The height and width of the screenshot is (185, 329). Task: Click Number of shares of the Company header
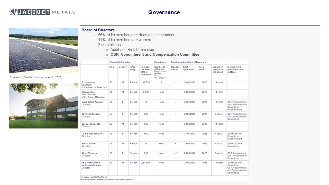tap(146, 71)
